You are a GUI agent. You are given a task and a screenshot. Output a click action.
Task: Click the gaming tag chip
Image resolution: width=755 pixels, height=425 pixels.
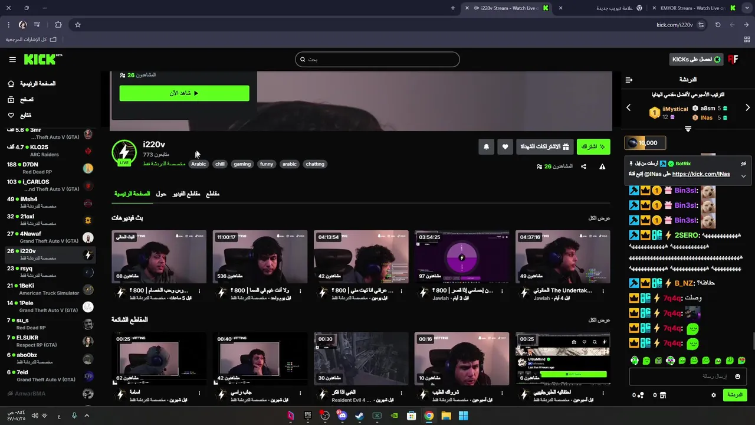coord(242,164)
